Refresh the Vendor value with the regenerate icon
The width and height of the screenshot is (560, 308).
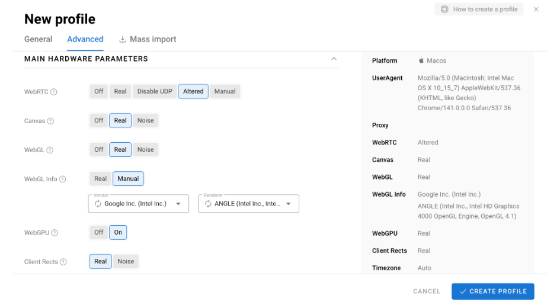coord(98,204)
